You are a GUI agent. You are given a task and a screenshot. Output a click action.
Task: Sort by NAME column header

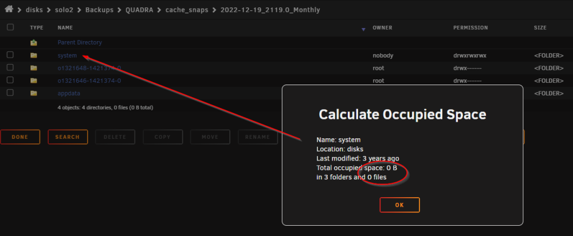(x=65, y=27)
